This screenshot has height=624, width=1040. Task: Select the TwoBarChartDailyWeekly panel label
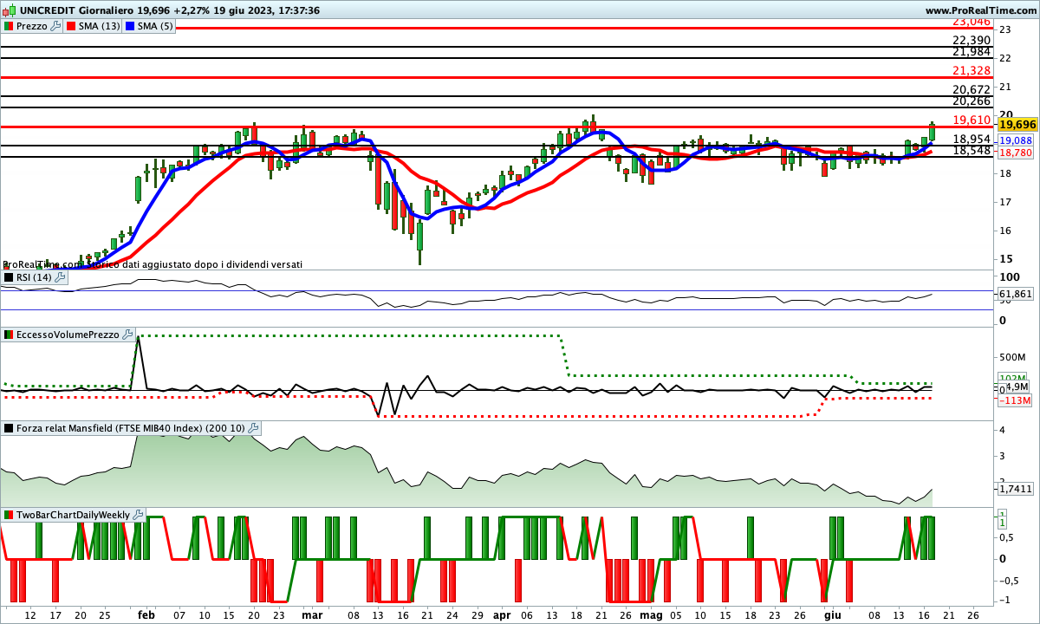coord(75,515)
